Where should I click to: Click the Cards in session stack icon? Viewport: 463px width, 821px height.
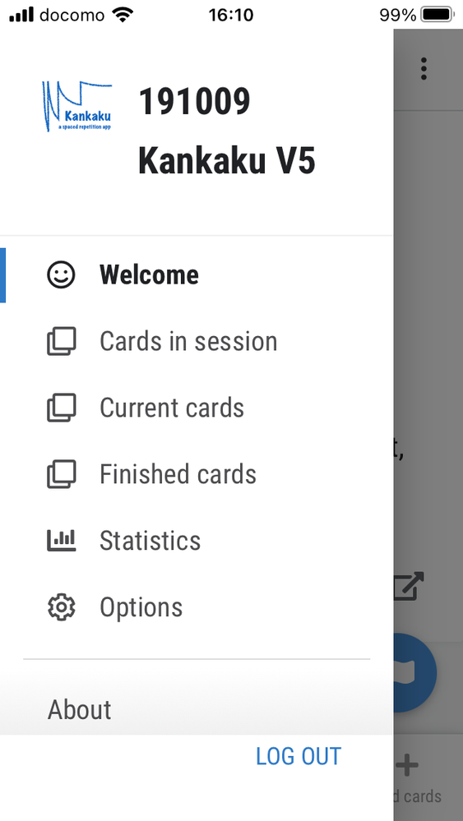pos(62,341)
